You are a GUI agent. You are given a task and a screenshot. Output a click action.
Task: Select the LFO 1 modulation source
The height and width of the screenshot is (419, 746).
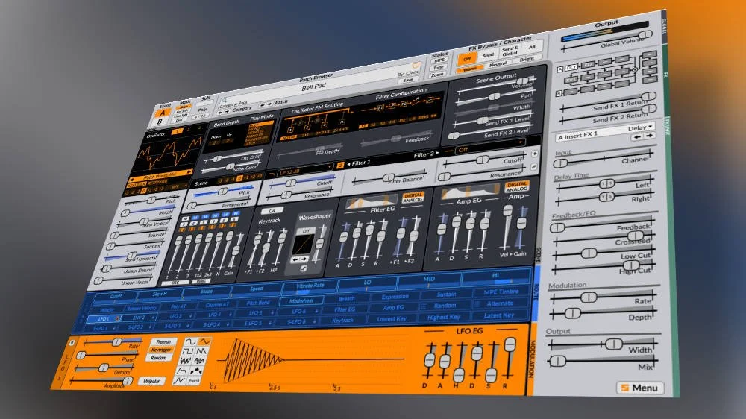pos(103,319)
